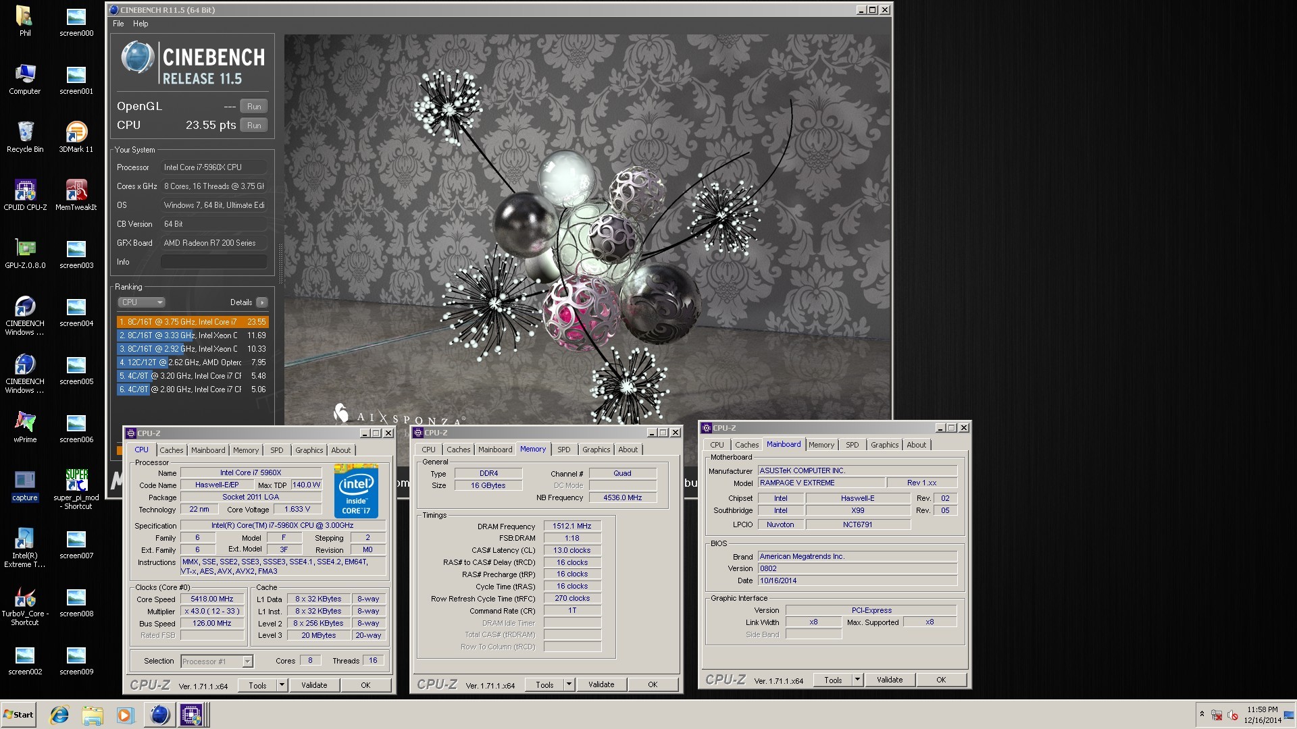Open Tools dropdown arrow in right CPU-Z
The image size is (1297, 729).
858,680
